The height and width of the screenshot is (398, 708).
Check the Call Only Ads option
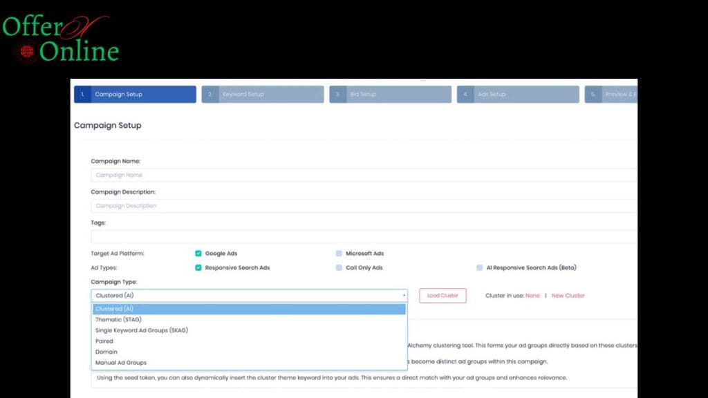339,267
